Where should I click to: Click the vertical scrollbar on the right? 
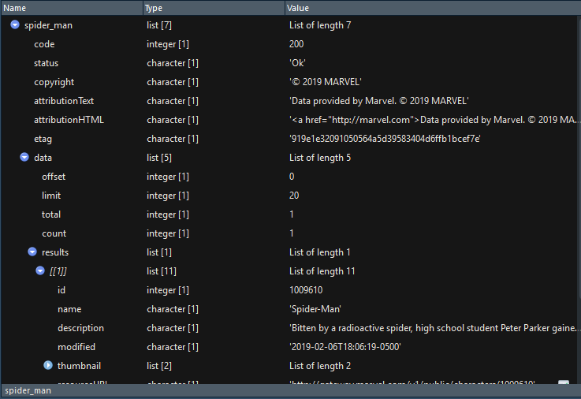point(579,158)
